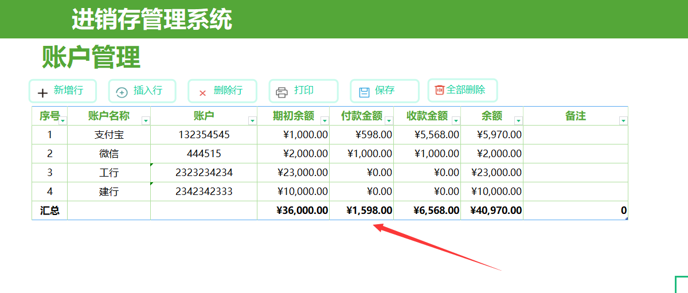The image size is (688, 293).
Task: Click the 全部删除 button label
Action: tap(466, 90)
